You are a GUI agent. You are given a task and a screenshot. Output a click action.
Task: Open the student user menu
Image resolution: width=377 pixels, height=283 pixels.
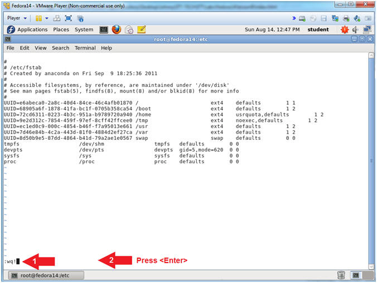pyautogui.click(x=318, y=30)
